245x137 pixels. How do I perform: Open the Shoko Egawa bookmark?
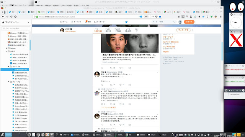pos(20,106)
